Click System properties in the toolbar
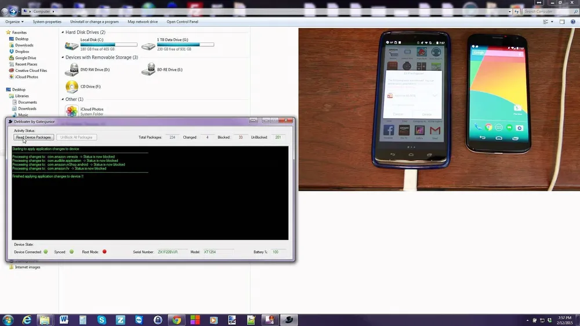Screen dimensions: 580x326 coord(47,21)
